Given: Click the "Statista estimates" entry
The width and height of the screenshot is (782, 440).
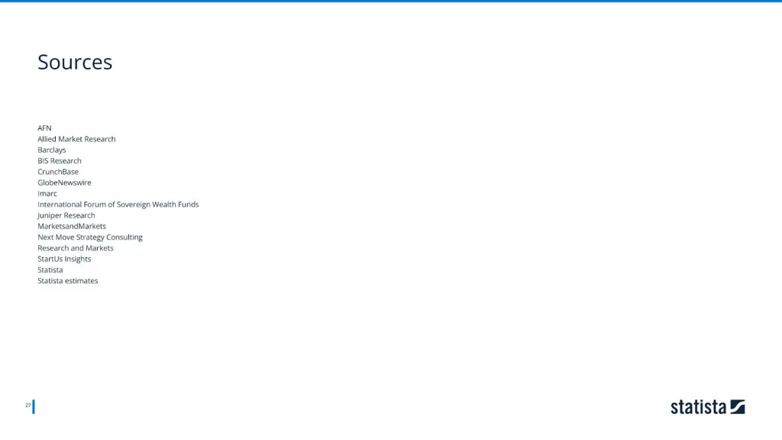Looking at the screenshot, I should point(68,281).
